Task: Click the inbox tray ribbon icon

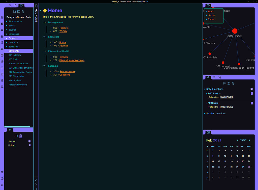Action: tap(2, 68)
